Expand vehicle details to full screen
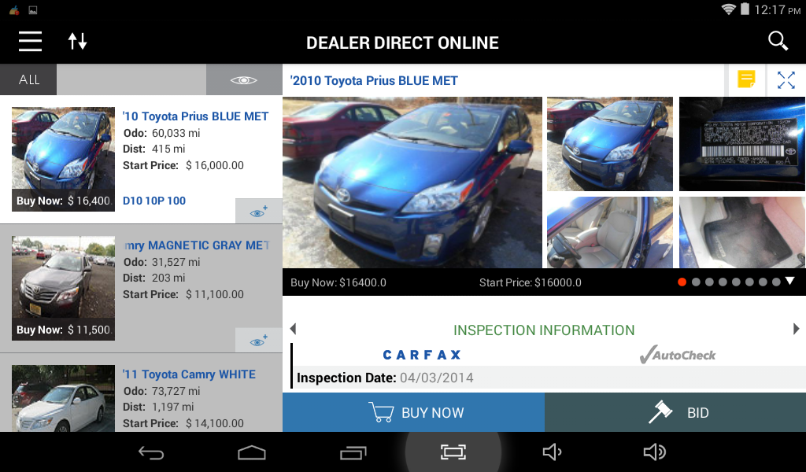The height and width of the screenshot is (472, 806). click(x=786, y=80)
